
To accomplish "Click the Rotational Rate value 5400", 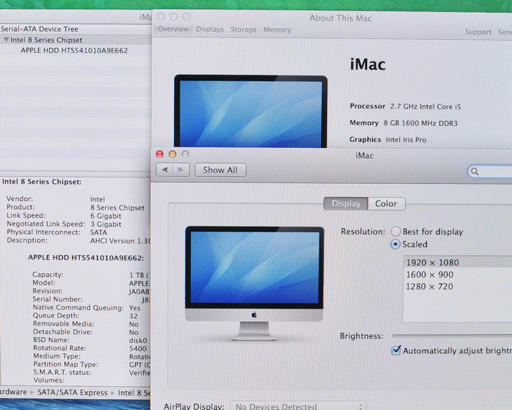I will (x=138, y=348).
